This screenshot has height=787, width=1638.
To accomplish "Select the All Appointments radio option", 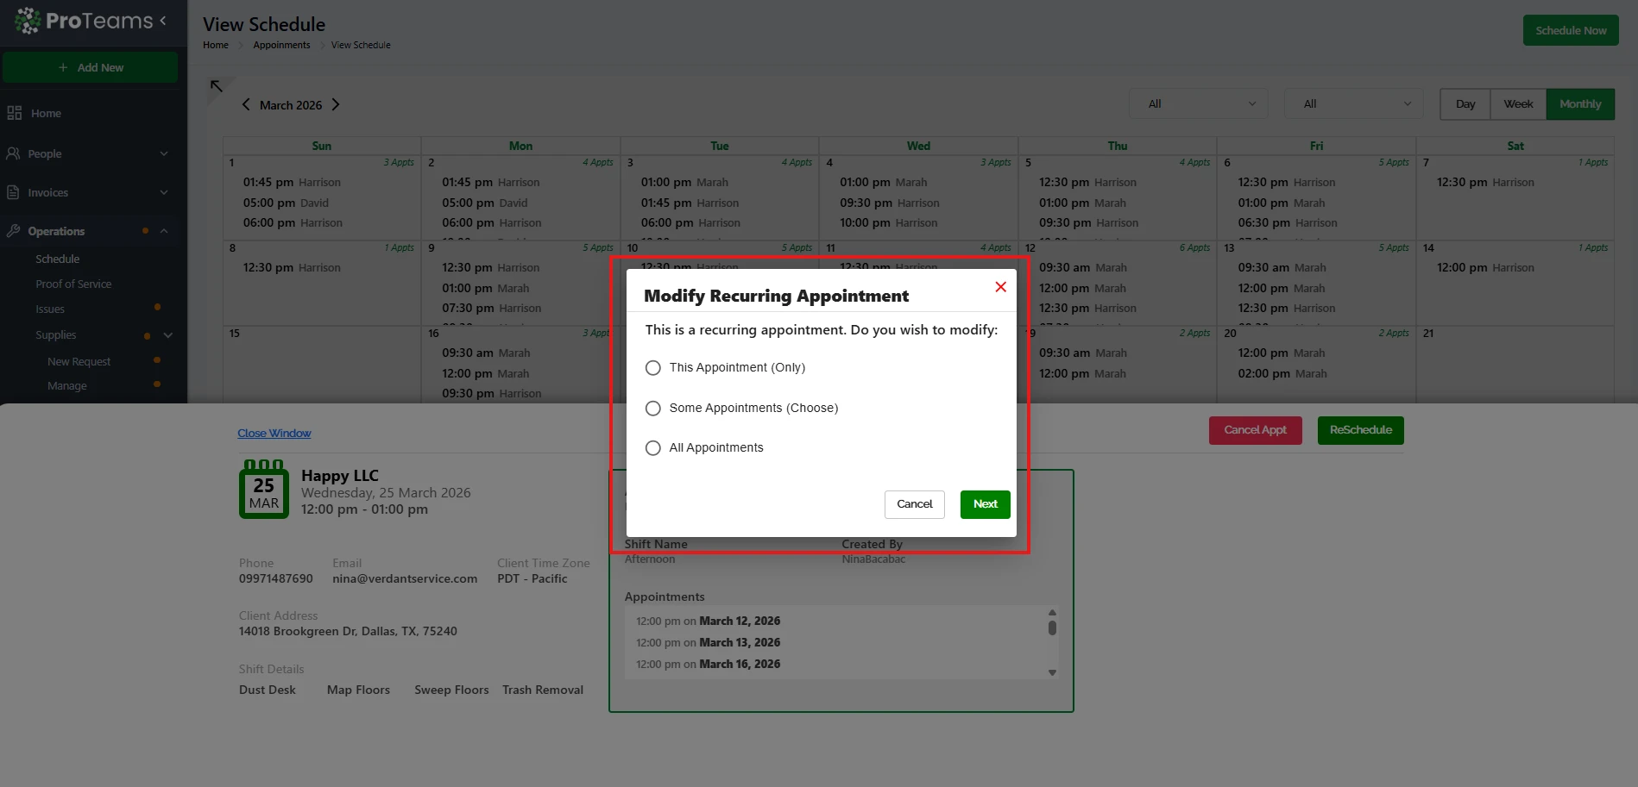I will pos(653,448).
